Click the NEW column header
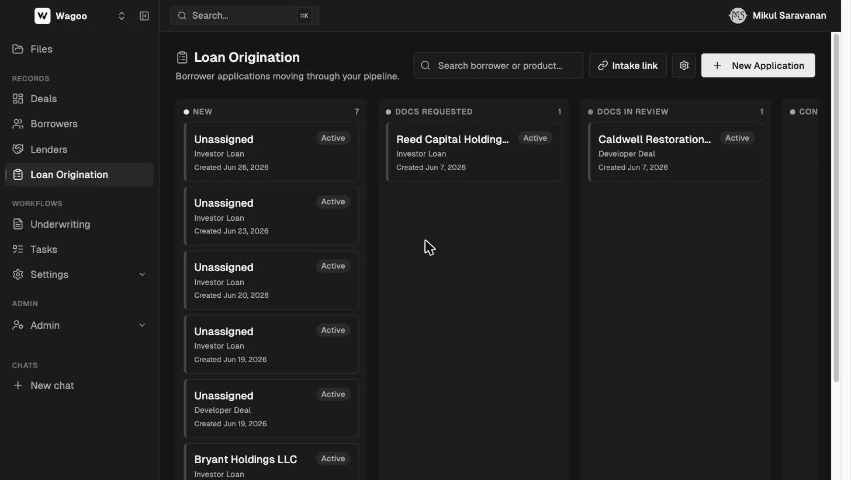Viewport: 851px width, 480px height. pyautogui.click(x=203, y=112)
